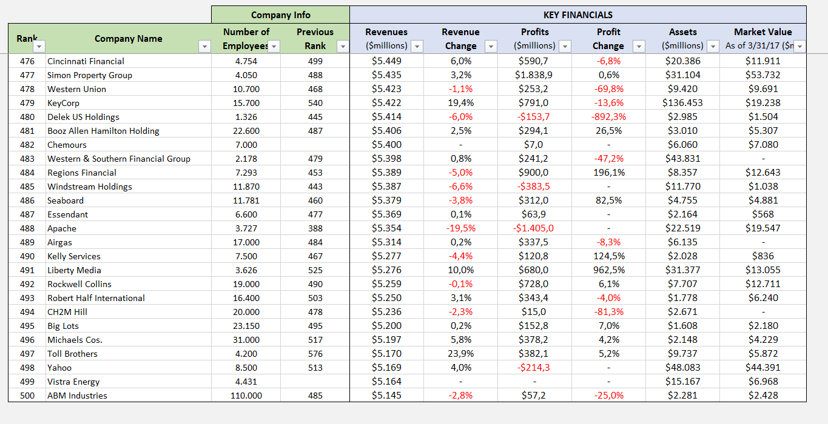The image size is (828, 424).
Task: Select the "Cincinnati Financial" company cell
Action: [x=129, y=61]
